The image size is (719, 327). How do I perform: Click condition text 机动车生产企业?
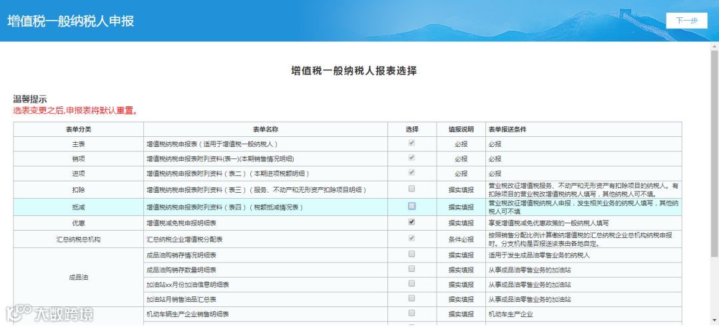[511, 314]
